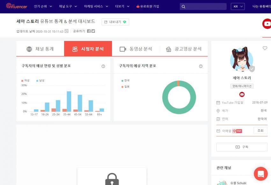Click the search magnifier icon
This screenshot has width=271, height=185.
coord(183,7)
